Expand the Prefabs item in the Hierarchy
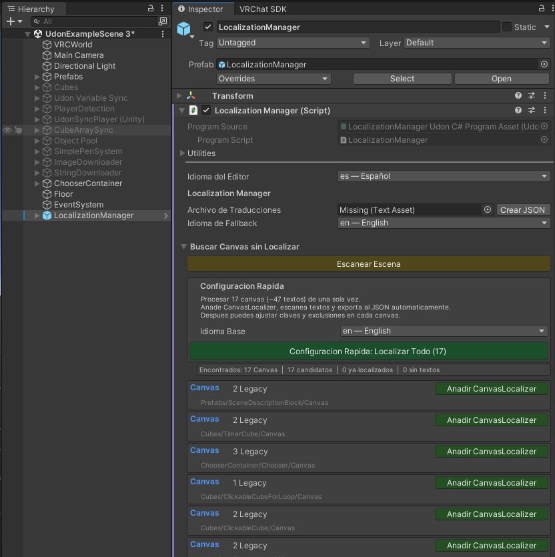Image resolution: width=555 pixels, height=557 pixels. coord(36,77)
